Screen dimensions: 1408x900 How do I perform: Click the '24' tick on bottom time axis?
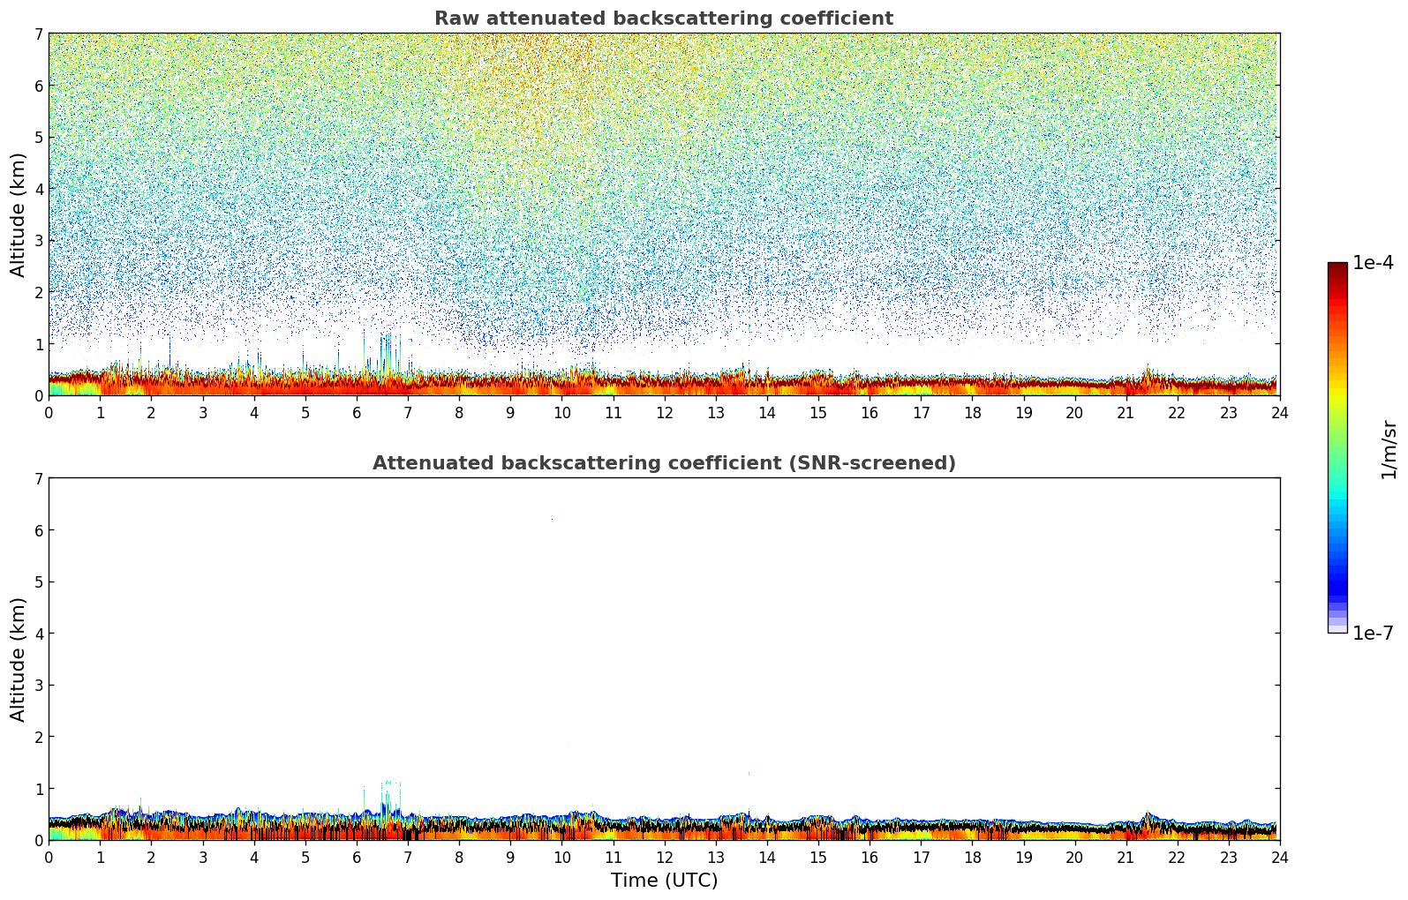(1279, 858)
